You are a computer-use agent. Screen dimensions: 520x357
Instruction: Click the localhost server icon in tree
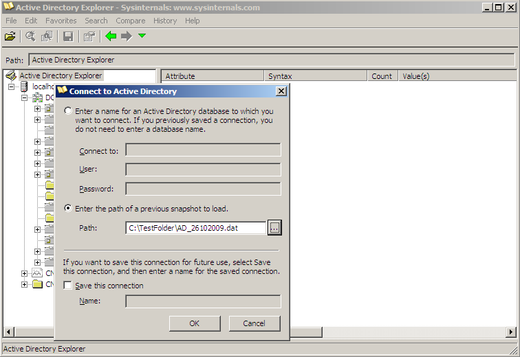24,87
